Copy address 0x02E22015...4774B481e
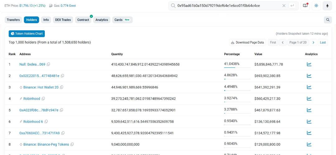Viewport: 336px width, 155px height. click(x=62, y=76)
